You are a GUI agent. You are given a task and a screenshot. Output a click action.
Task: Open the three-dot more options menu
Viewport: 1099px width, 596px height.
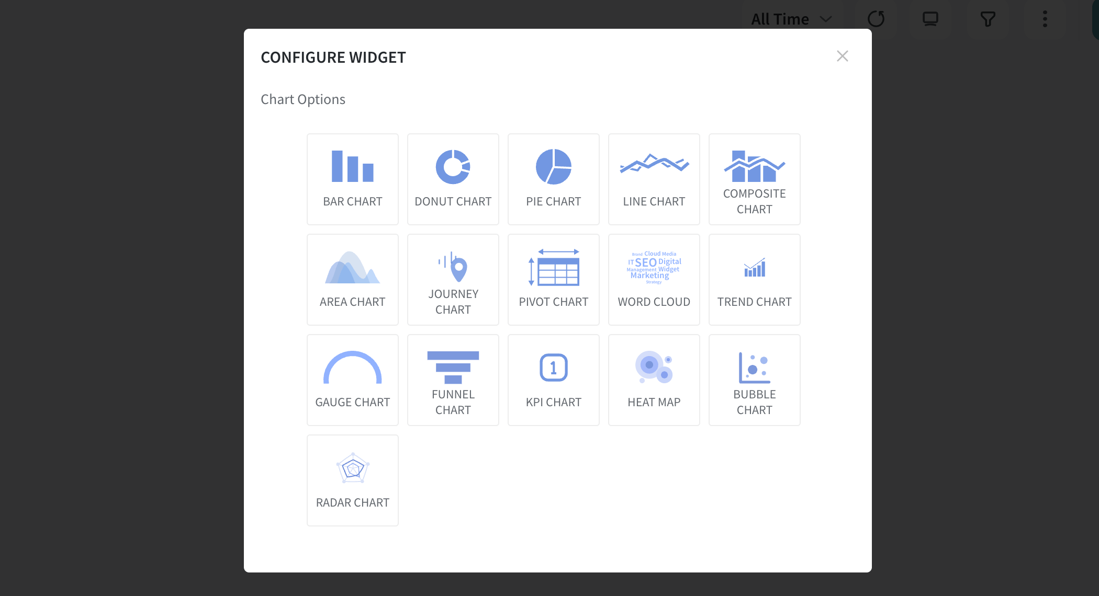1045,19
